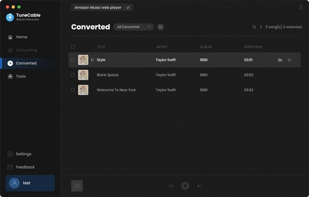Sort by the ALBUM column header
The width and height of the screenshot is (309, 197).
[206, 47]
